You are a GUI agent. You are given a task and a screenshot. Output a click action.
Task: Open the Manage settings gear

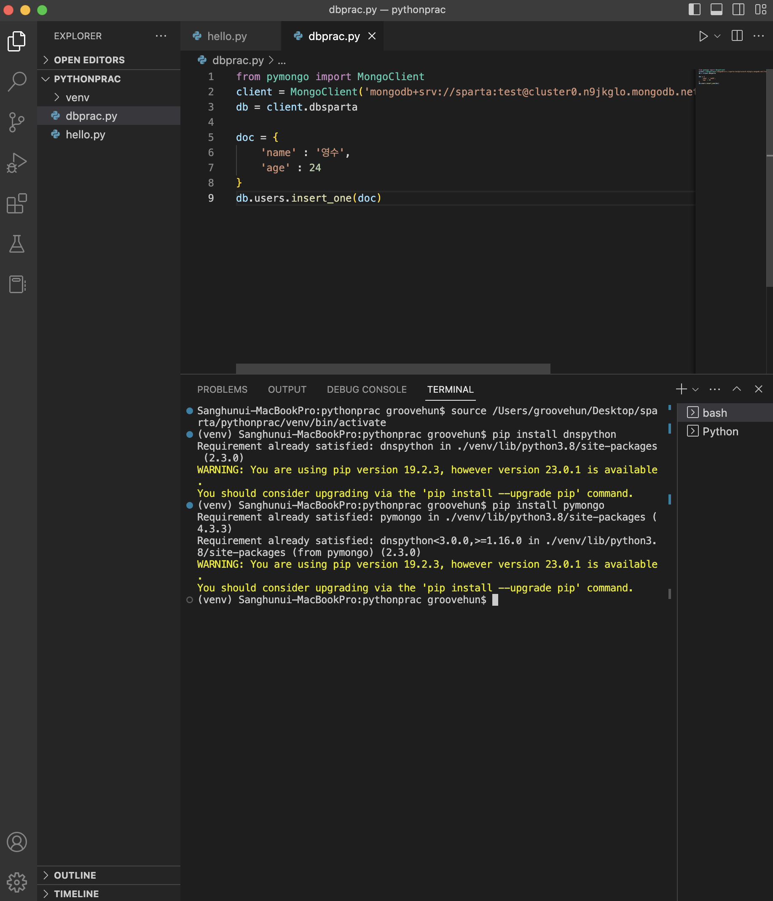click(17, 882)
